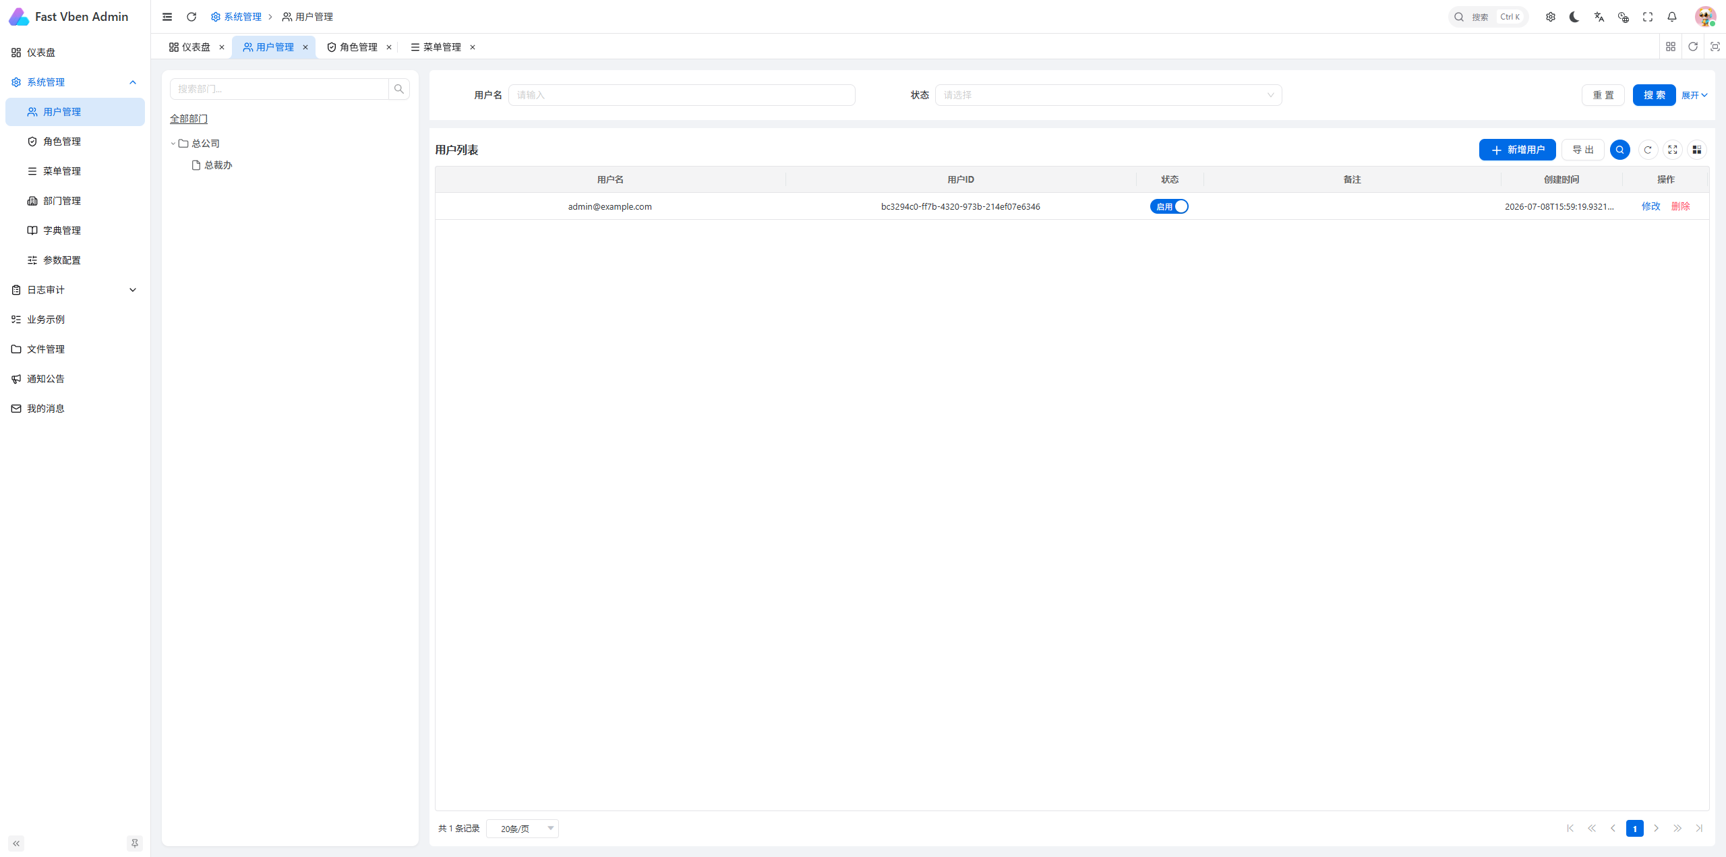Toggle the search form with blue circle icon
The image size is (1726, 857).
point(1620,150)
